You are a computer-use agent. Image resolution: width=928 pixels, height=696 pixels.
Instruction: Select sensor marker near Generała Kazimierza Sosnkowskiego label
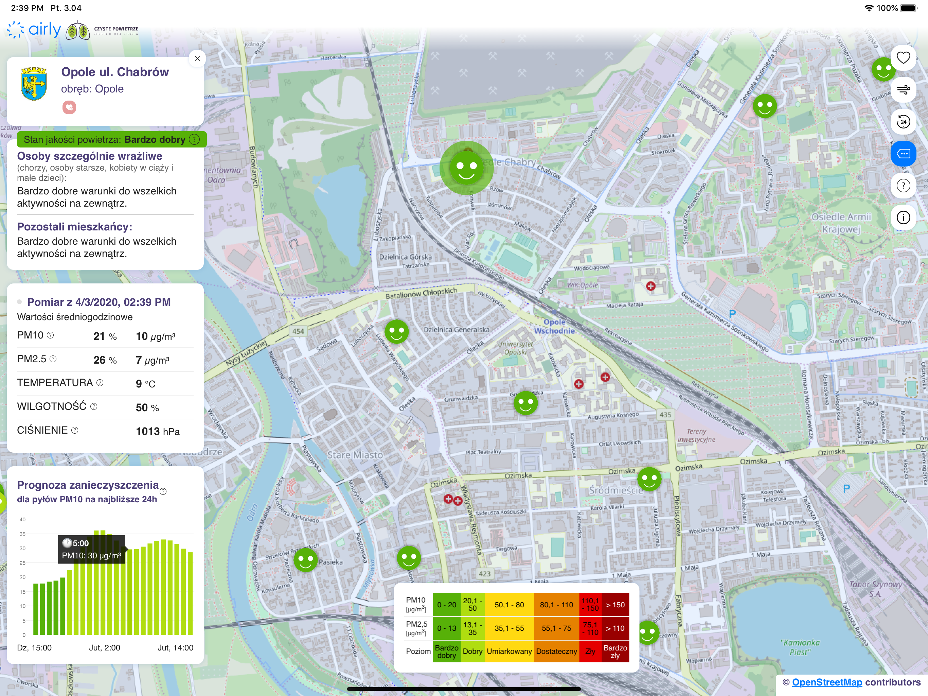(x=764, y=106)
